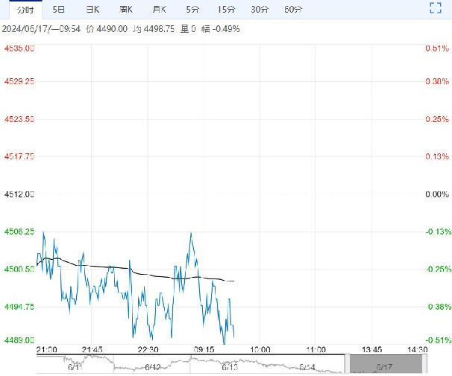Image resolution: width=452 pixels, height=376 pixels.
Task: Click 6/13 on the overview timeline
Action: pos(230,366)
